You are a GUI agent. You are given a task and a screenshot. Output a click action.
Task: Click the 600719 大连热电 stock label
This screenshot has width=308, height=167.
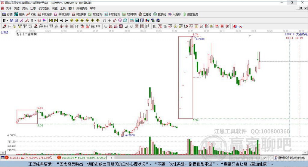tap(296, 34)
